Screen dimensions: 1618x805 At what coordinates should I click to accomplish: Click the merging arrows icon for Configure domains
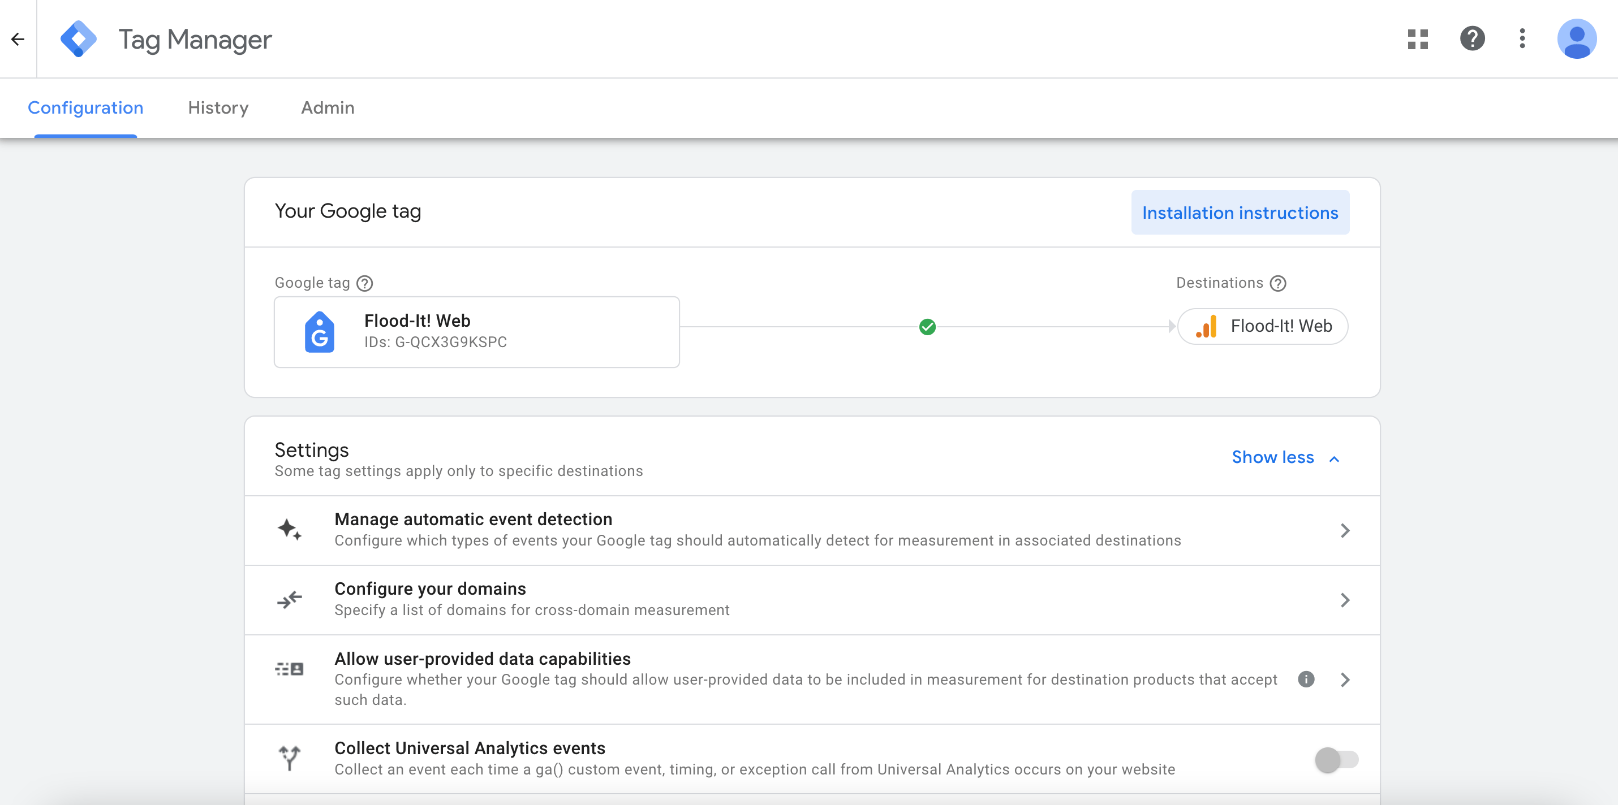(290, 600)
